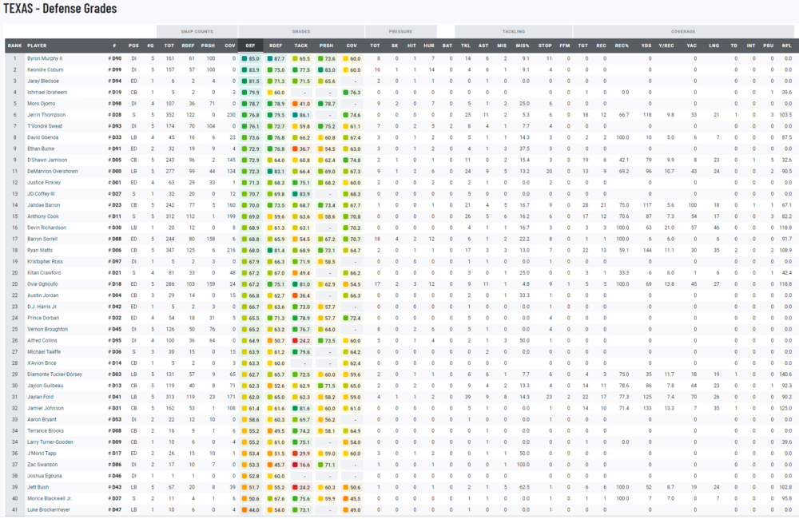The height and width of the screenshot is (519, 799).
Task: Select the Snap Counts group header
Action: pos(197,31)
